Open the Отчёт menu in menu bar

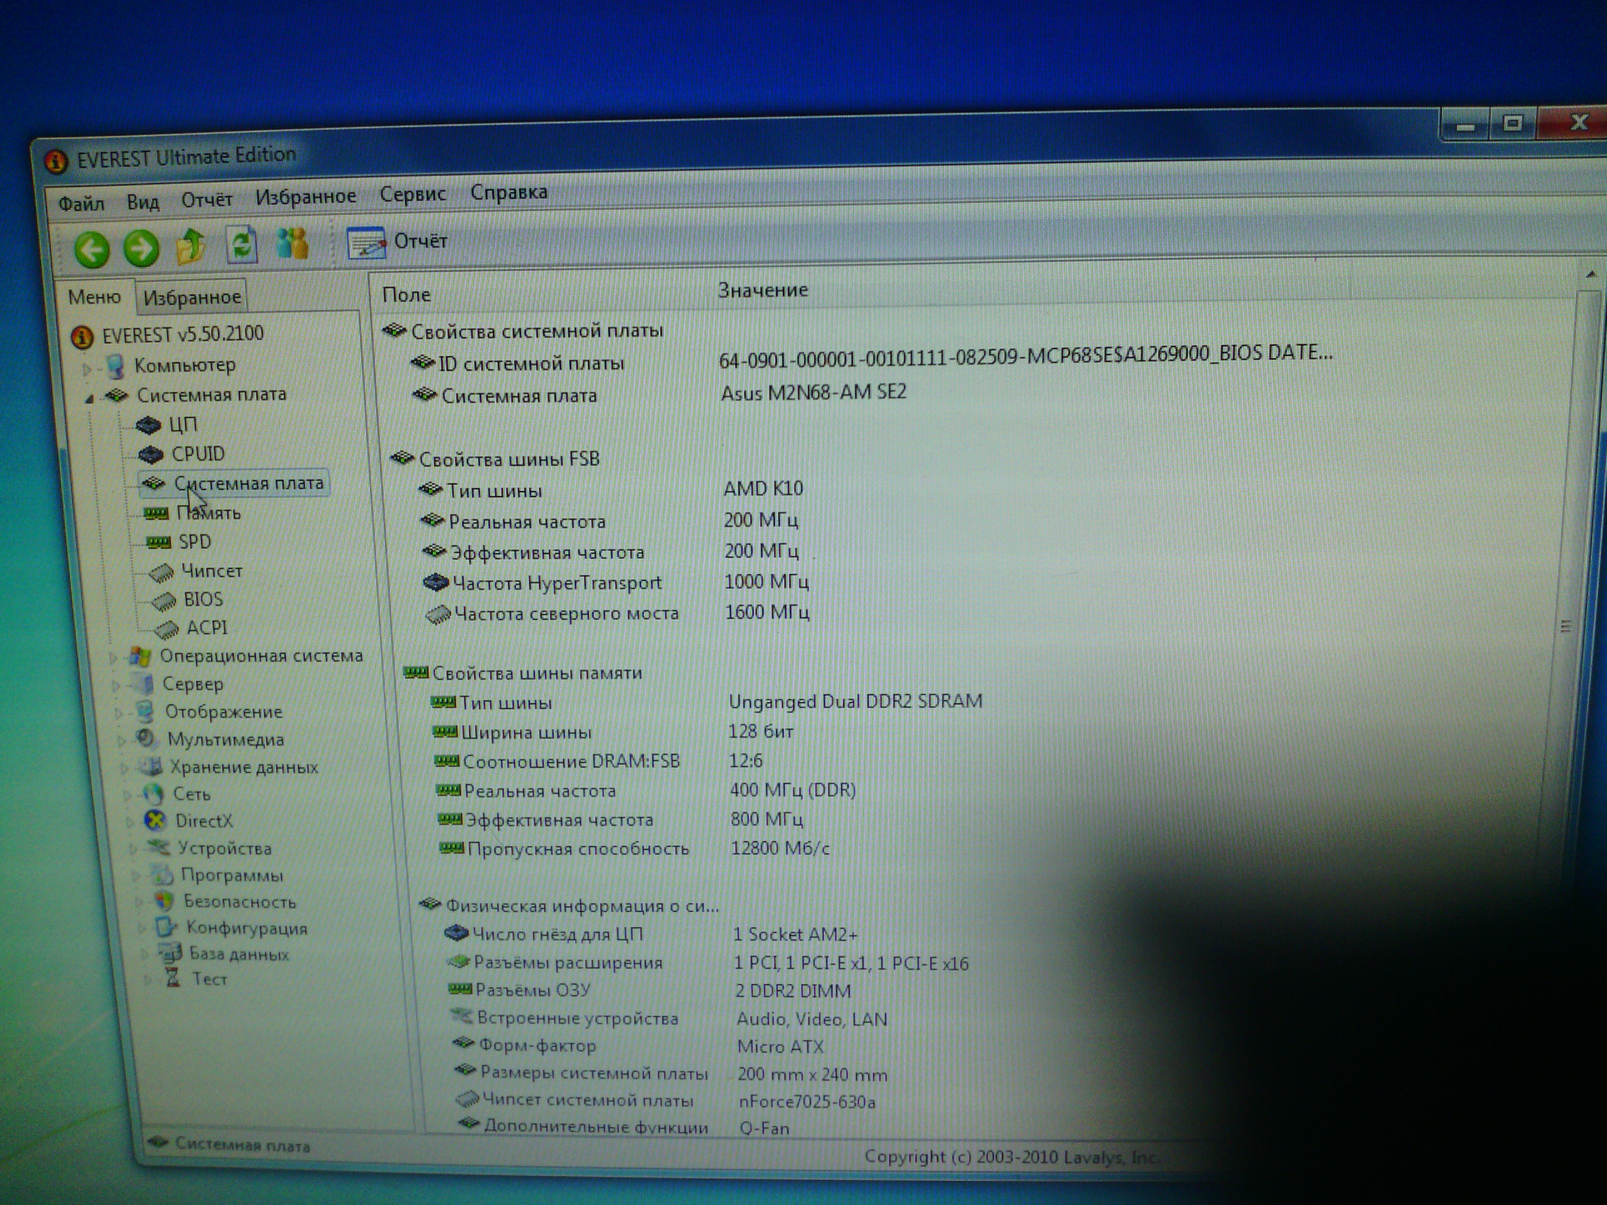[207, 199]
